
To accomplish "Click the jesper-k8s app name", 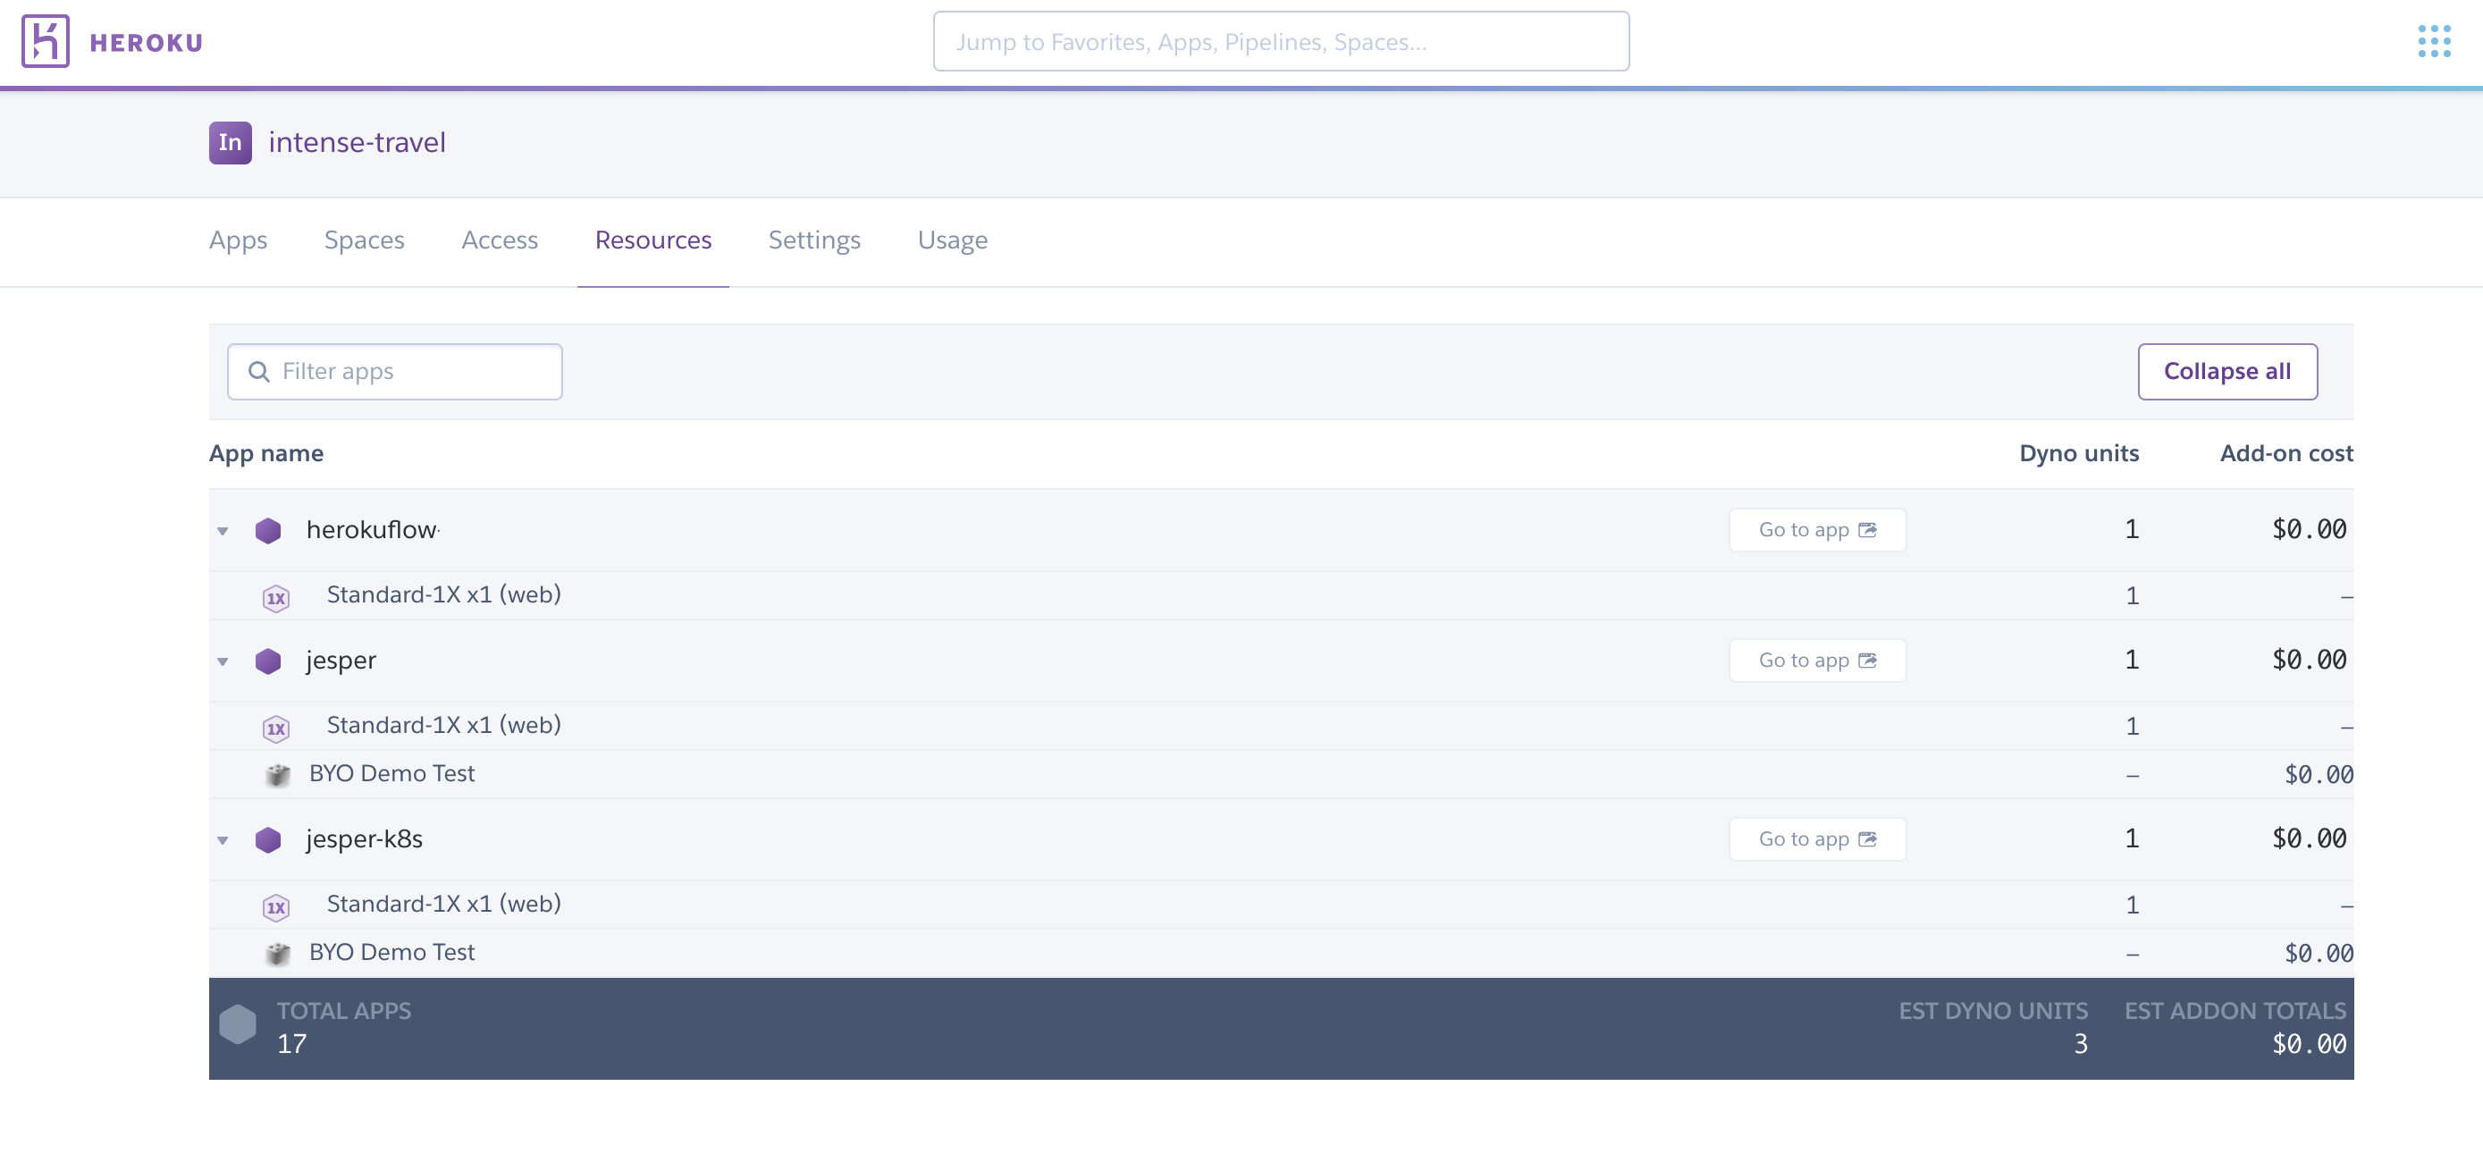I will click(365, 839).
